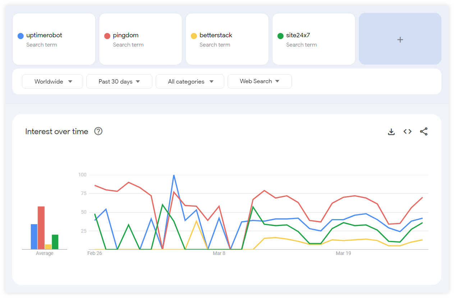Expand the All categories dropdown
Image resolution: width=454 pixels, height=298 pixels.
[190, 81]
